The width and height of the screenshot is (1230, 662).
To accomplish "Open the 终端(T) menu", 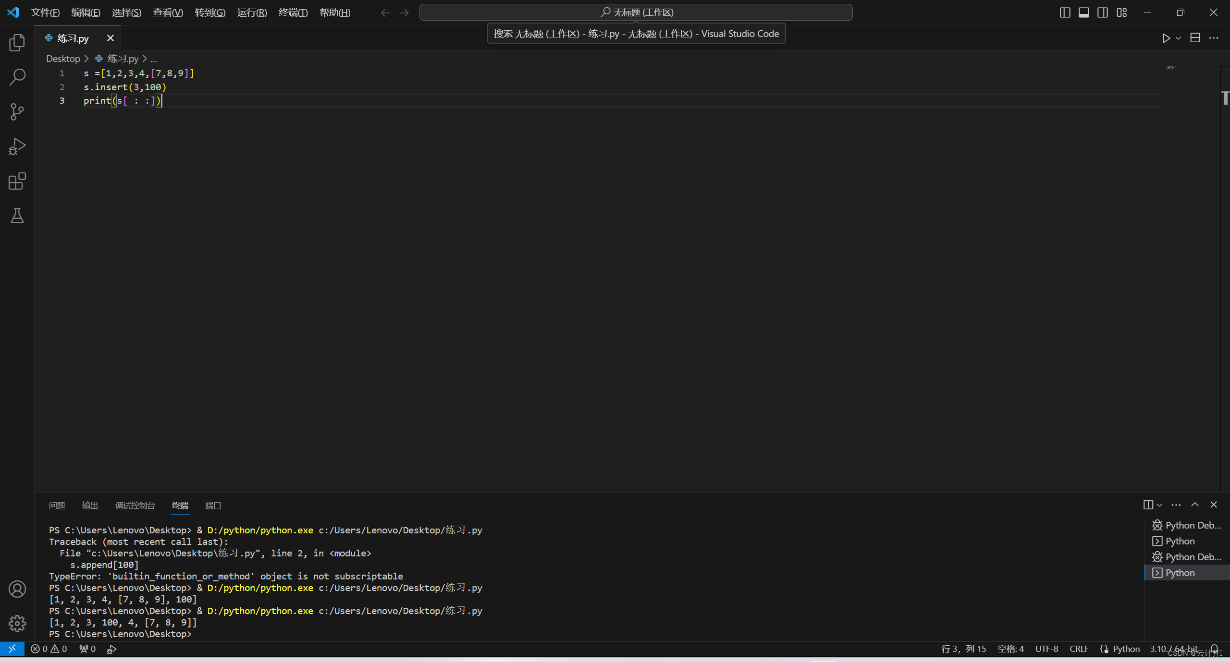I will coord(293,12).
